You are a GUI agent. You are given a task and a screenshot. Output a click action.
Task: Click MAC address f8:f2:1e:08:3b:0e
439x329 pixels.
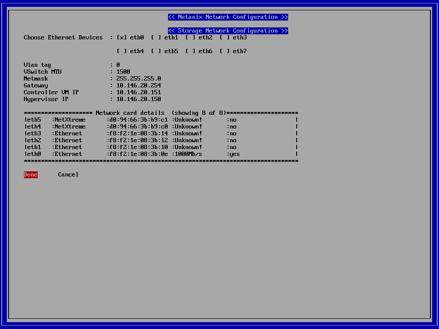tap(139, 154)
